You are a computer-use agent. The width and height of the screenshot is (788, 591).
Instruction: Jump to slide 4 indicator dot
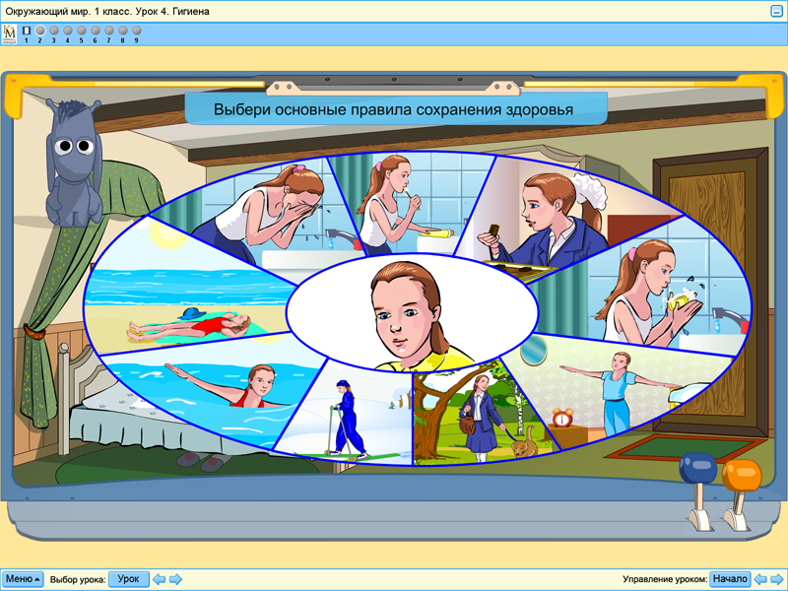click(x=67, y=31)
